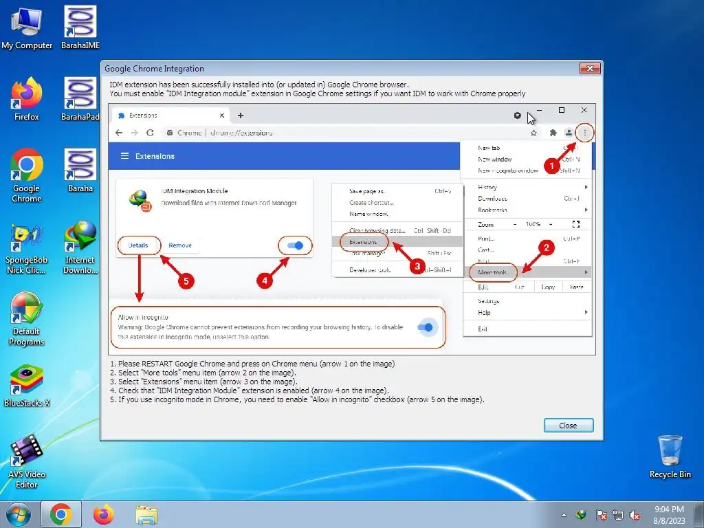The width and height of the screenshot is (704, 528).
Task: Click Close button in the Chrome Integration dialog
Action: click(x=569, y=425)
